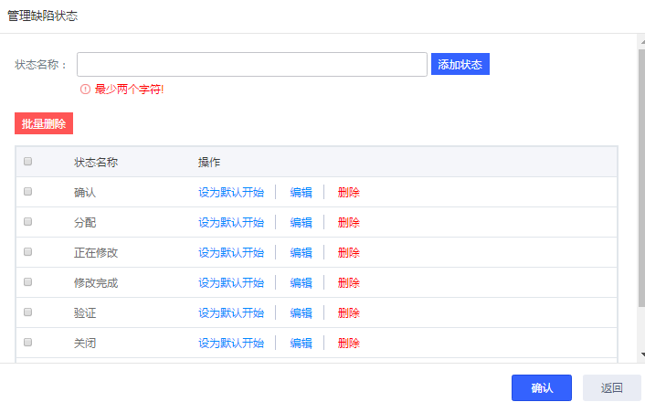This screenshot has height=402, width=645.
Task: Set 修改完成 as default start status
Action: pyautogui.click(x=231, y=282)
